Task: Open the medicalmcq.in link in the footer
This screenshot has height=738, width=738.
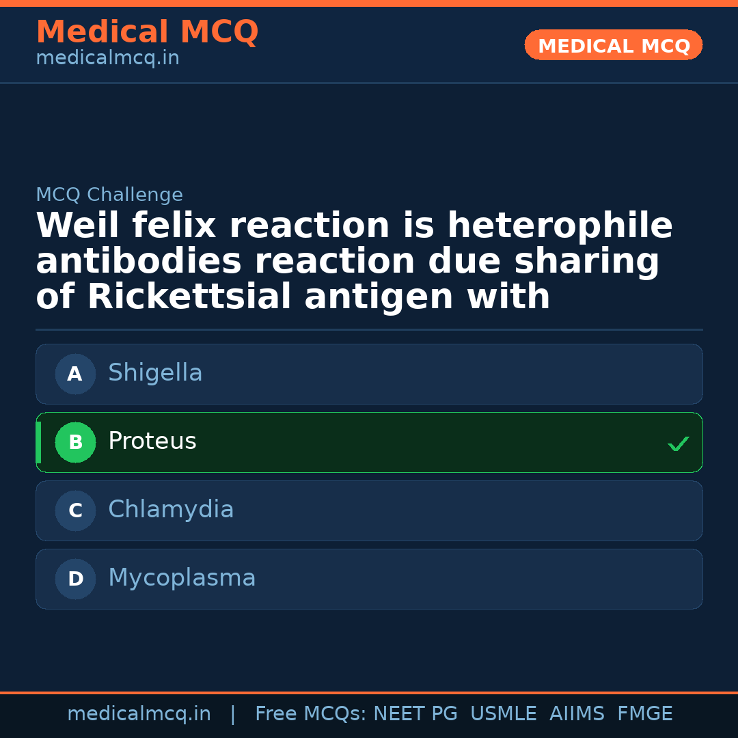Action: coord(139,714)
